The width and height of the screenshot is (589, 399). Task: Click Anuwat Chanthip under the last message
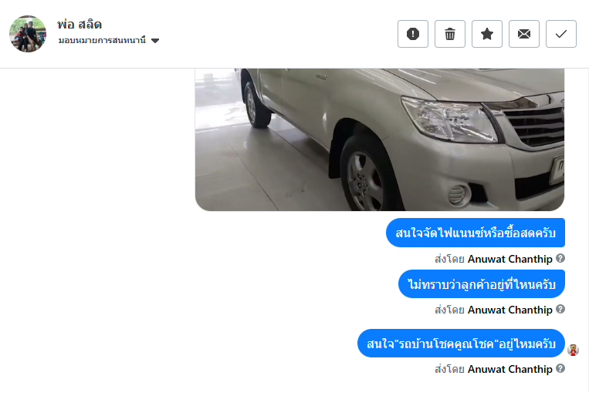pyautogui.click(x=510, y=369)
